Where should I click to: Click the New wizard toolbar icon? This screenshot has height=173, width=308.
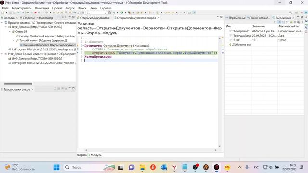[2, 12]
